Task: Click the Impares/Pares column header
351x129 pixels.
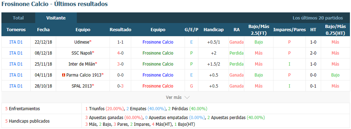Action: coord(289,30)
